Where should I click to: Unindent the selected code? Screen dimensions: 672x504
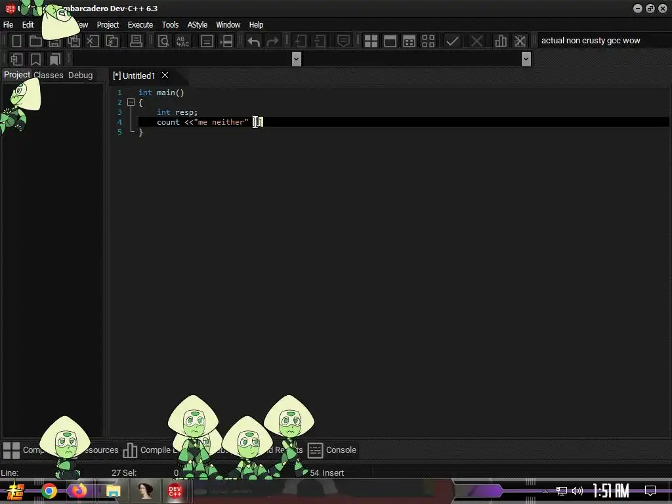click(320, 41)
